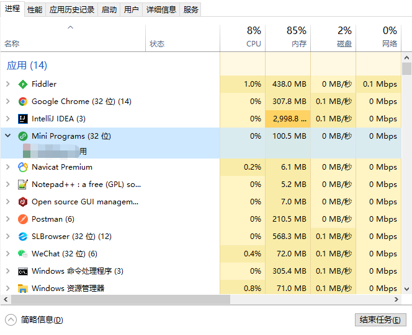Click the Notepad++ icon
412x335 pixels.
click(x=23, y=185)
